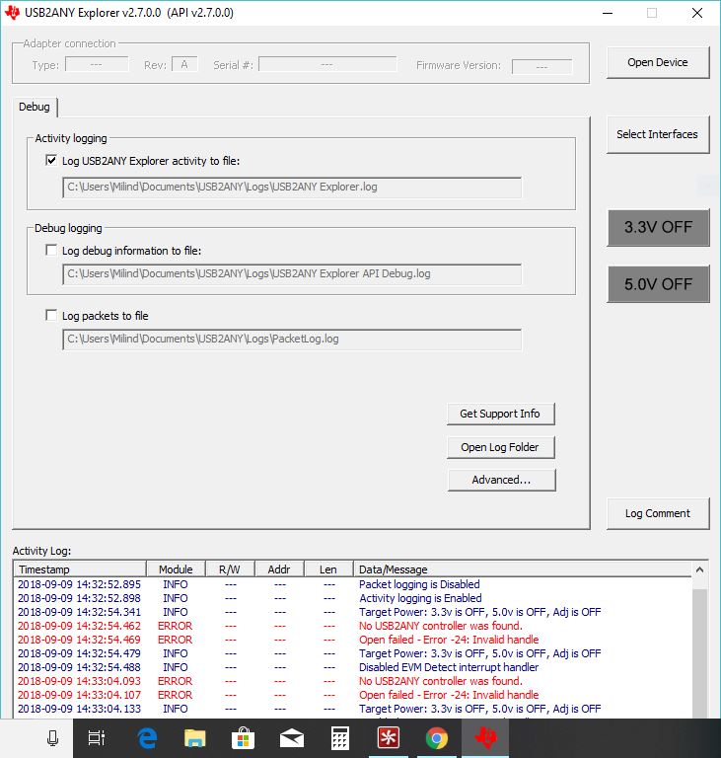Click the activity log scroll-up arrow
Image resolution: width=721 pixels, height=758 pixels.
tap(699, 569)
